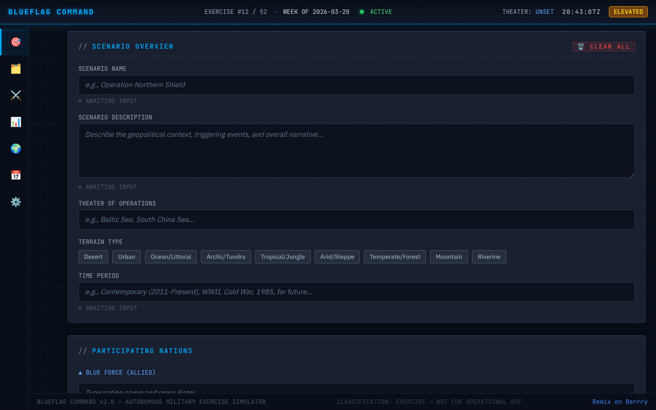Open the globe theater map icon
Viewport: 656px width, 410px height.
coord(15,148)
